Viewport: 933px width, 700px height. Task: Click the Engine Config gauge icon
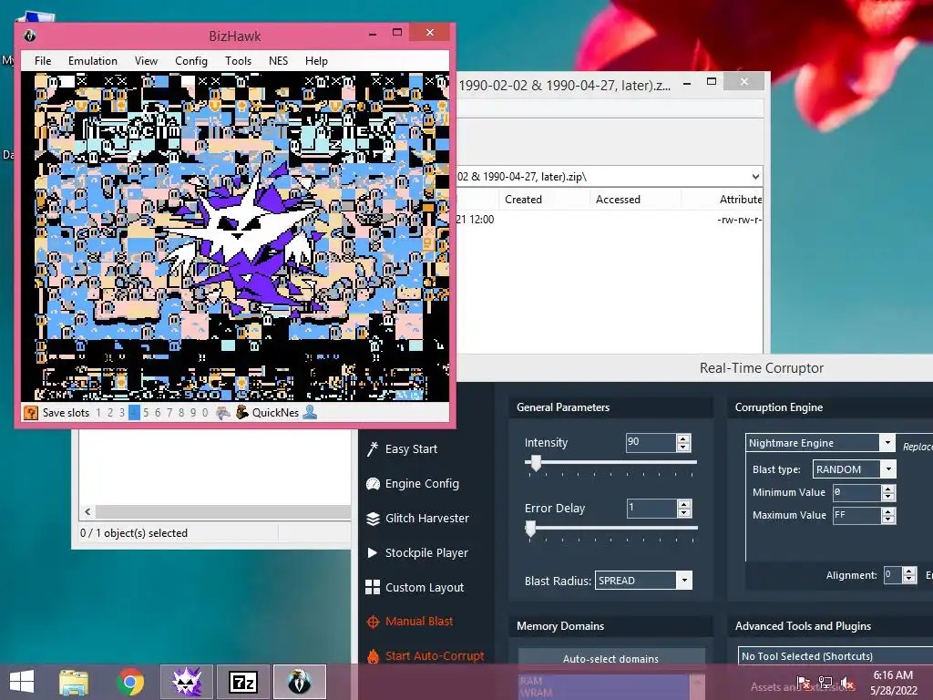(373, 484)
